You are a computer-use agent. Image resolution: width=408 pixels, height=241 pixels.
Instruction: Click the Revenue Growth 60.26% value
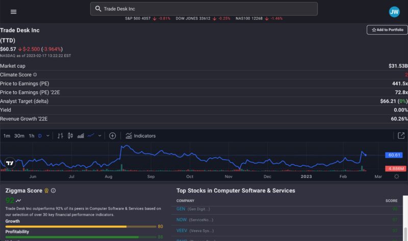coord(399,119)
